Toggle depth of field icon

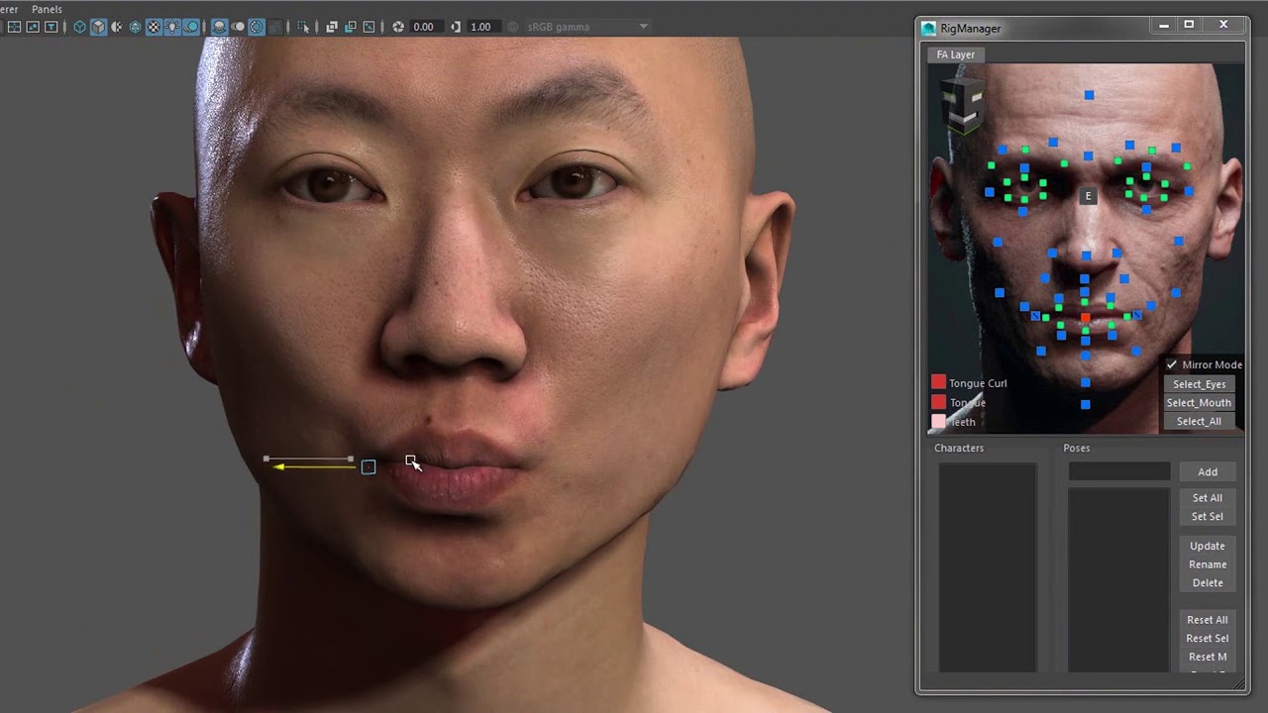click(274, 27)
